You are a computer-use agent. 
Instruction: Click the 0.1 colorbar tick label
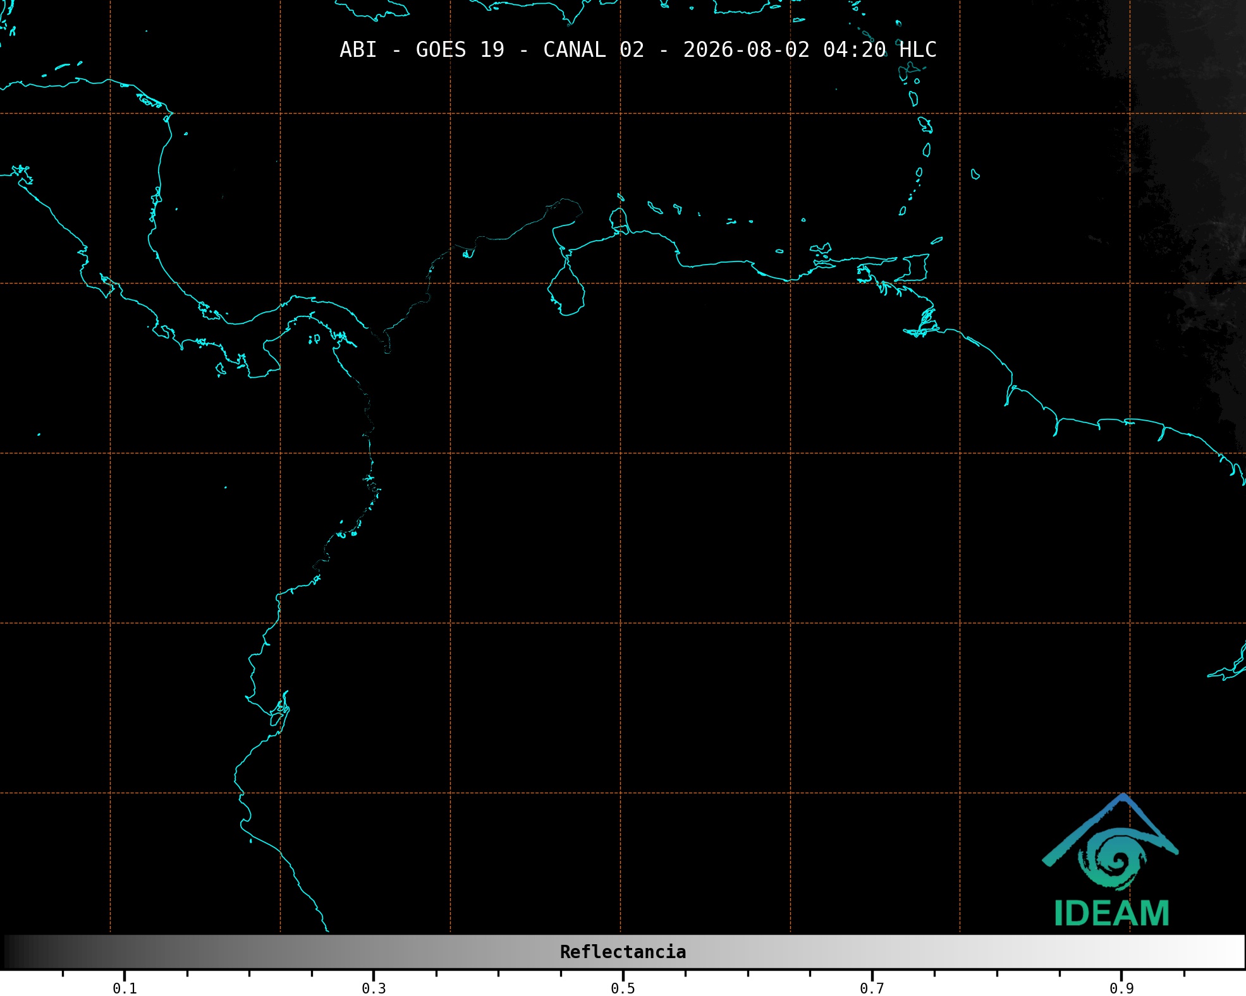pyautogui.click(x=125, y=988)
